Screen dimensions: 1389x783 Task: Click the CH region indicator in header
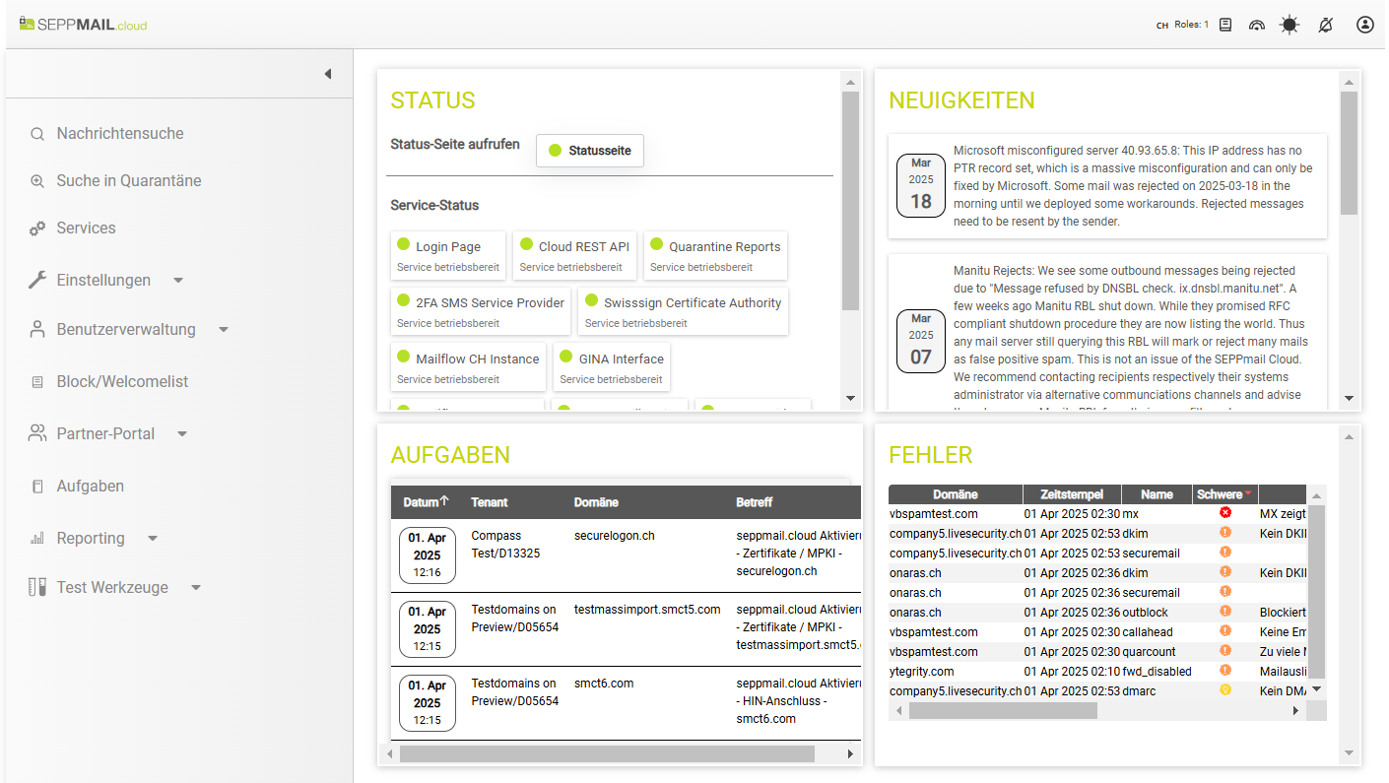[x=1162, y=26]
